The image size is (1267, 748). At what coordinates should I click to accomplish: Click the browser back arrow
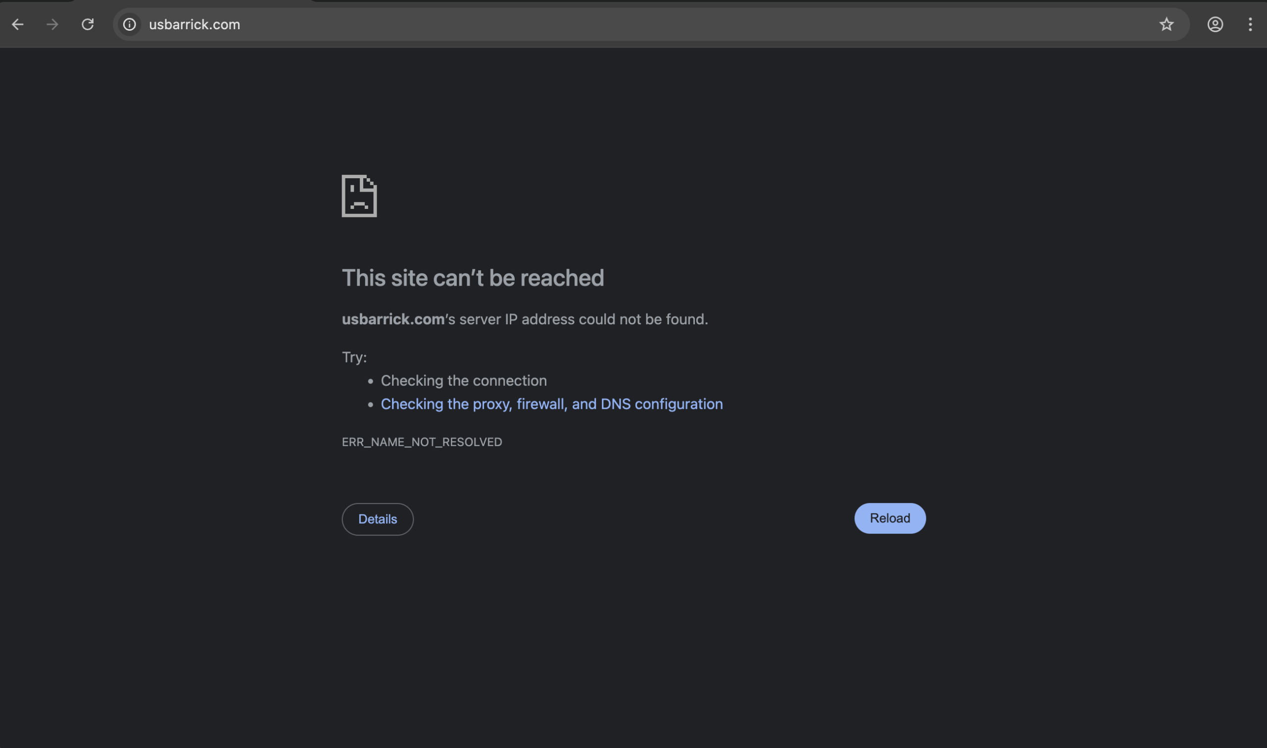tap(18, 24)
